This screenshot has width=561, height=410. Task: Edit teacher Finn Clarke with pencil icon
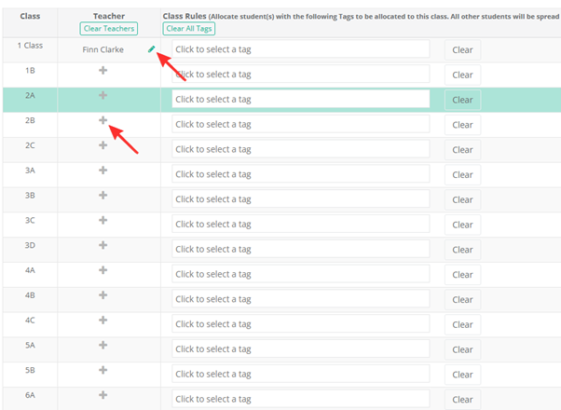[151, 49]
